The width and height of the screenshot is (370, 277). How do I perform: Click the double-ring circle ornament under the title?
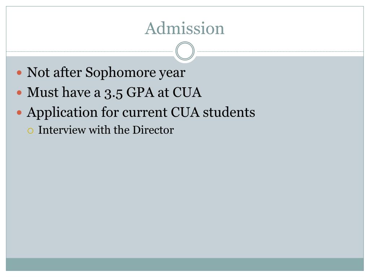tap(185, 51)
